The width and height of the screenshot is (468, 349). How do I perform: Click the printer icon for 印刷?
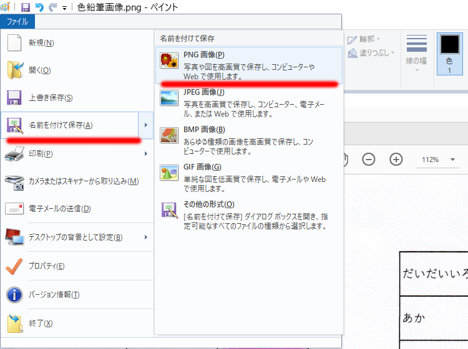coord(14,153)
